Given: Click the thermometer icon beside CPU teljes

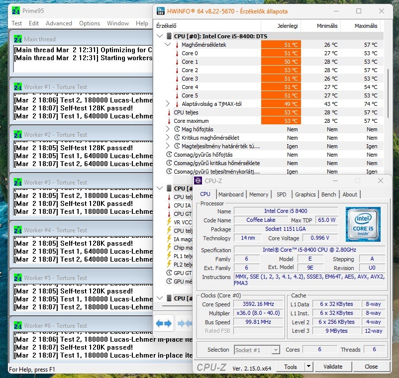Looking at the screenshot, I should [x=169, y=112].
